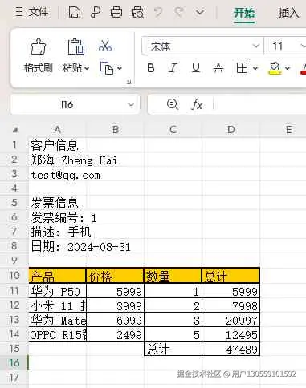Print the spreadsheet with the printer icon

(116, 12)
